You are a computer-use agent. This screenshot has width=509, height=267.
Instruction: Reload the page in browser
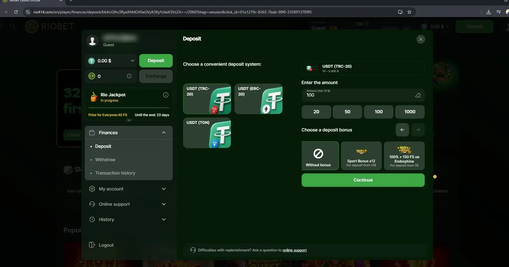pyautogui.click(x=16, y=12)
